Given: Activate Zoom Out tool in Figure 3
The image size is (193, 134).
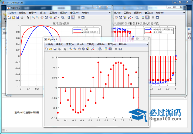Looking at the screenshot, I should coord(75,49).
